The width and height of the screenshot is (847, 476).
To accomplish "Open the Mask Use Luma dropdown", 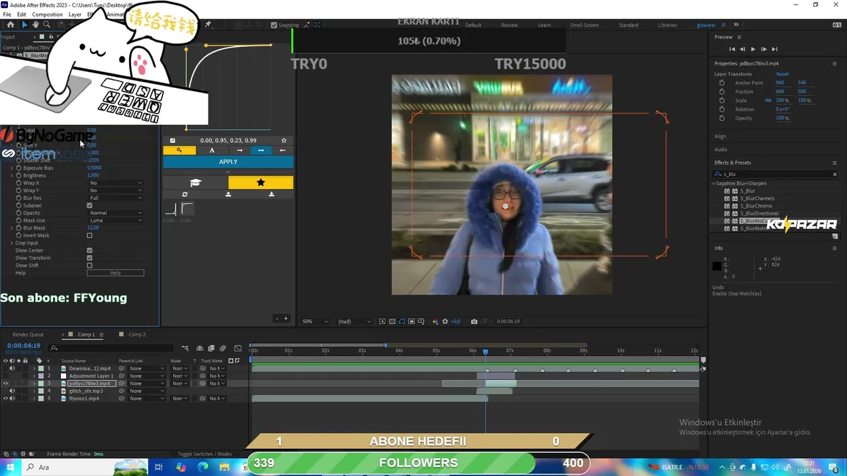I will [x=115, y=220].
